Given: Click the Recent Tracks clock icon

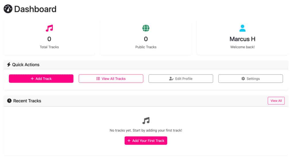Looking at the screenshot, I should [x=9, y=101].
